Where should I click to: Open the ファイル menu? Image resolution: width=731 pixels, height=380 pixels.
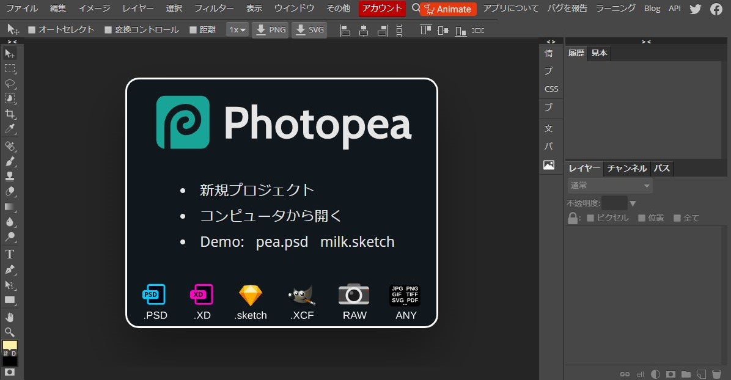pyautogui.click(x=22, y=9)
